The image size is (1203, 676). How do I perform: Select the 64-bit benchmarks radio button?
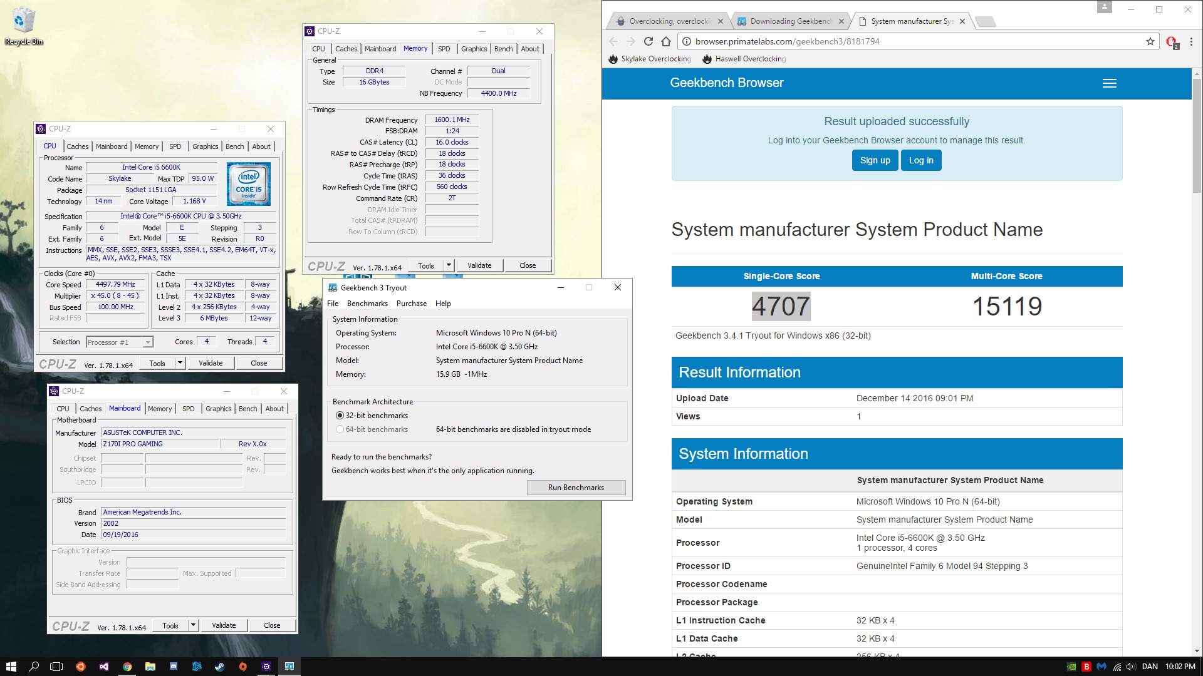340,429
